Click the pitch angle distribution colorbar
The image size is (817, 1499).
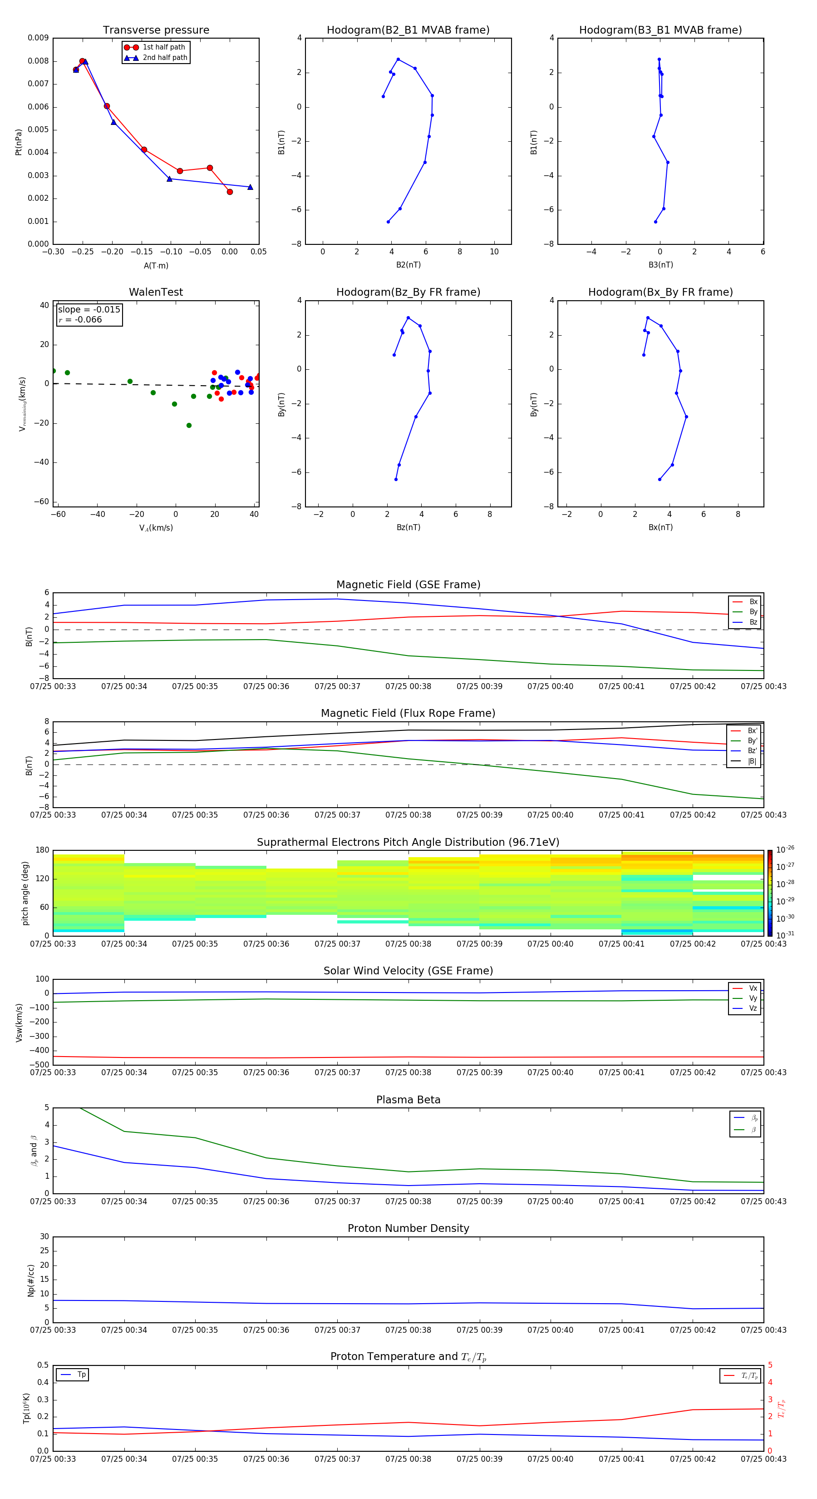click(x=770, y=893)
